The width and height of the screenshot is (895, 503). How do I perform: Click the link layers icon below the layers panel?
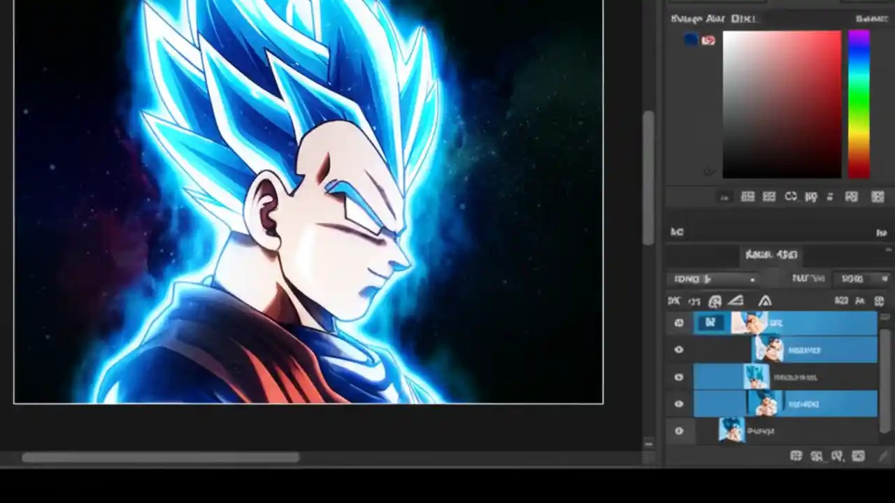(837, 455)
